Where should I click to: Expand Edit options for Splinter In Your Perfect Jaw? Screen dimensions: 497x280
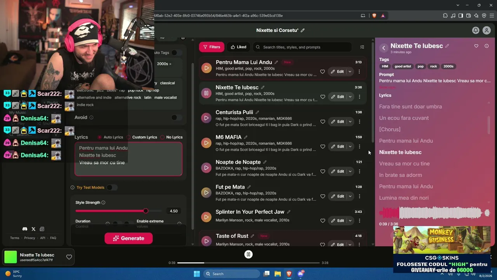tap(350, 220)
